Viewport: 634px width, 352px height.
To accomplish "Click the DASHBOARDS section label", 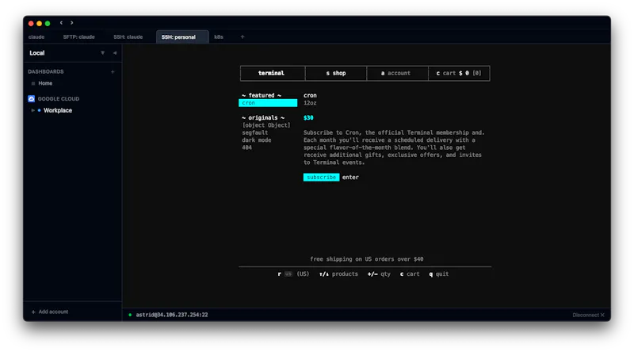I will (46, 71).
